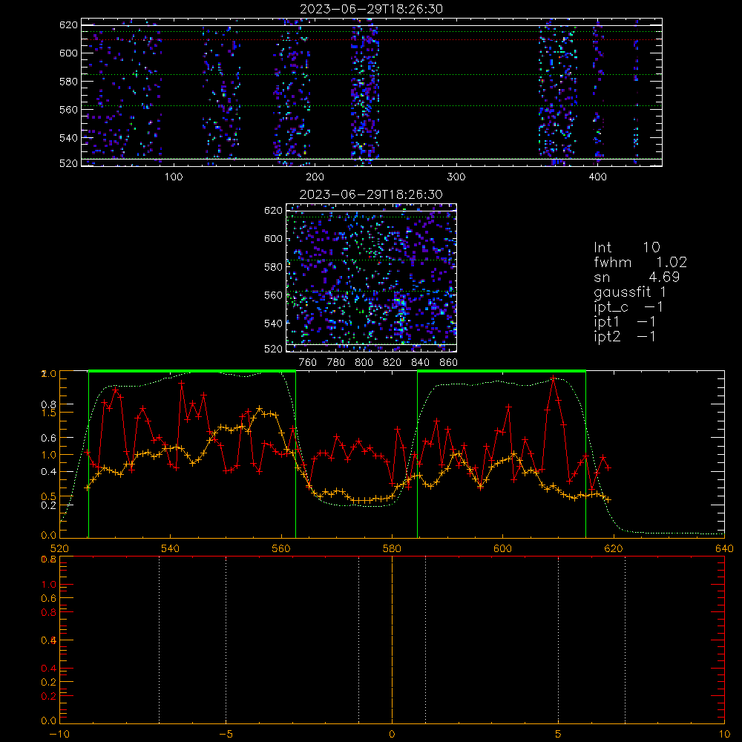Click x-axis label 760 on middle image
This screenshot has width=742, height=742.
pyautogui.click(x=308, y=363)
